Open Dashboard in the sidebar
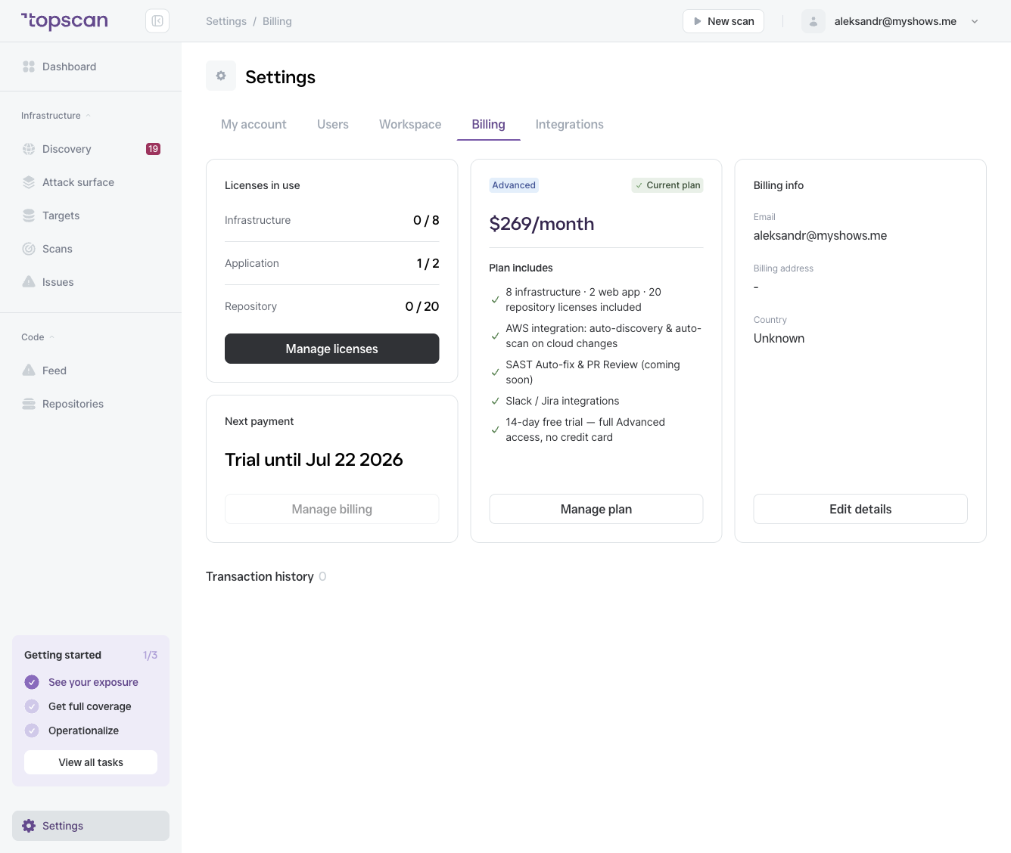1011x853 pixels. (91, 67)
